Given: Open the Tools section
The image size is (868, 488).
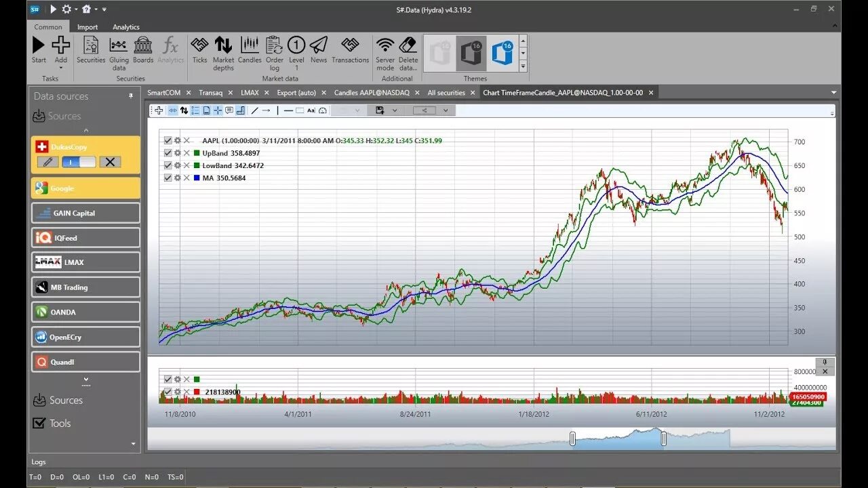Looking at the screenshot, I should coord(52,423).
